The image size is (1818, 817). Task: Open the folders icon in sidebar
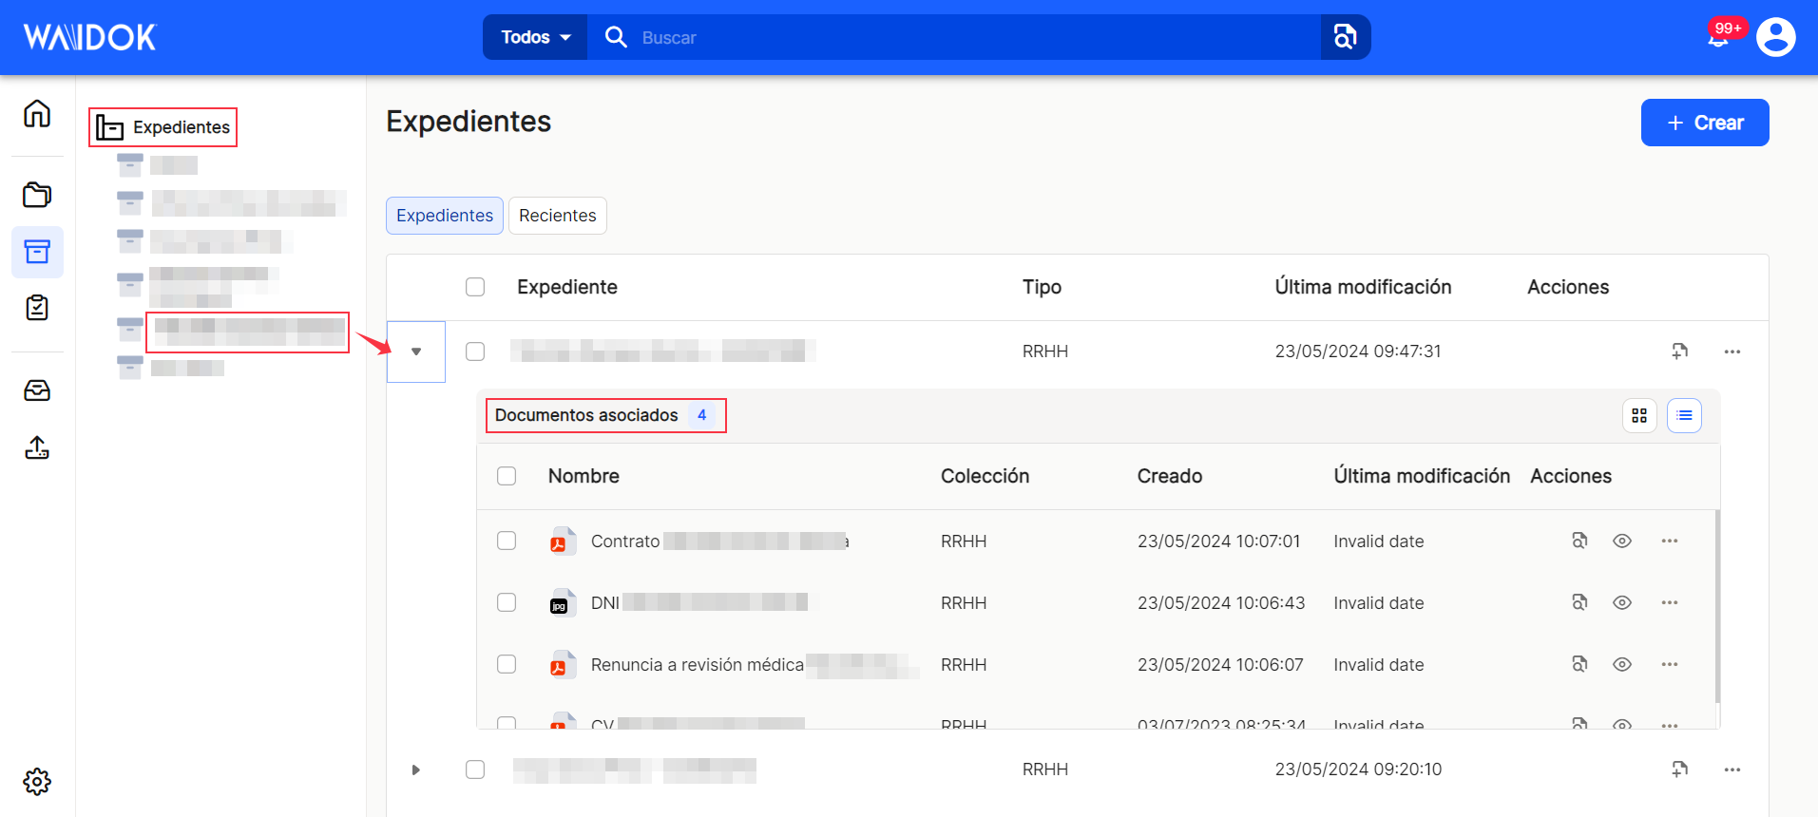[x=37, y=195]
